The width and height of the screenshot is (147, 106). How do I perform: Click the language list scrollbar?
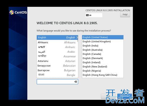coord(78,39)
